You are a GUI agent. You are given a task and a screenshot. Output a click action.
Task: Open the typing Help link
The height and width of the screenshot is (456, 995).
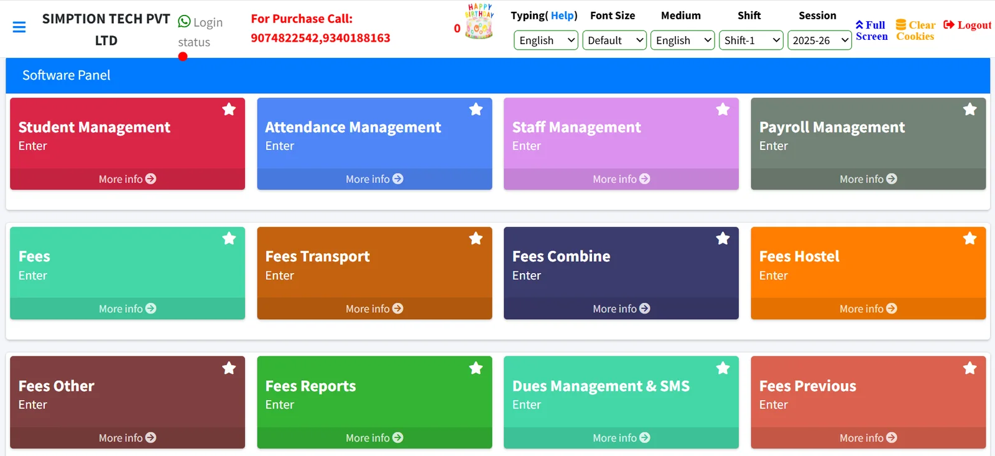tap(562, 16)
